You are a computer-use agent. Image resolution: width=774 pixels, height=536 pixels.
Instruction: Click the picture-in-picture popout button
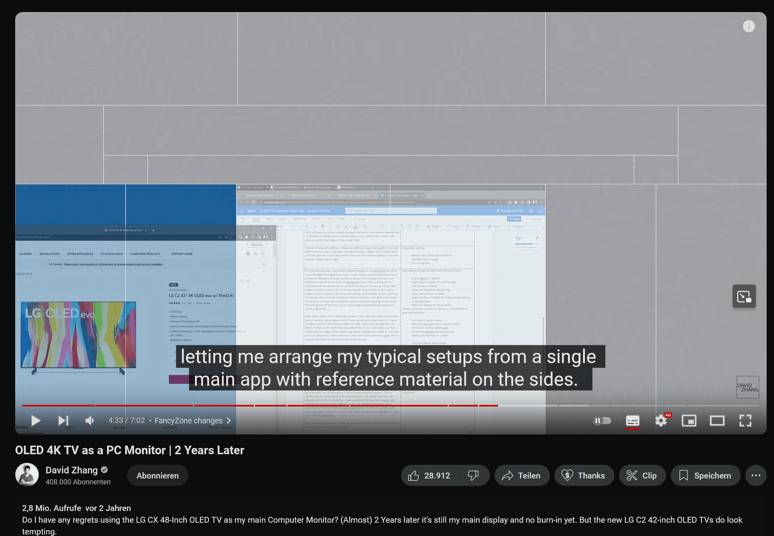[744, 297]
